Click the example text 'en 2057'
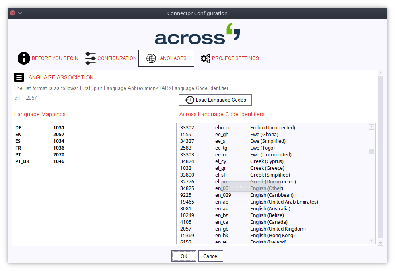The image size is (395, 271). [x=26, y=98]
